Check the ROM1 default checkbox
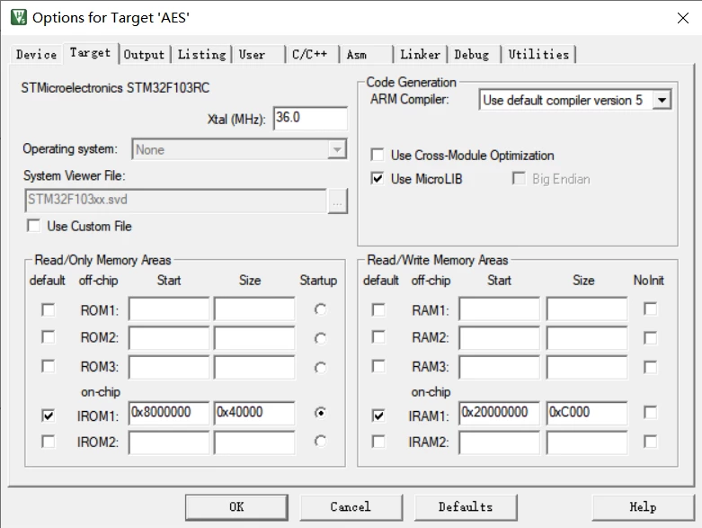This screenshot has width=702, height=528. pyautogui.click(x=48, y=310)
